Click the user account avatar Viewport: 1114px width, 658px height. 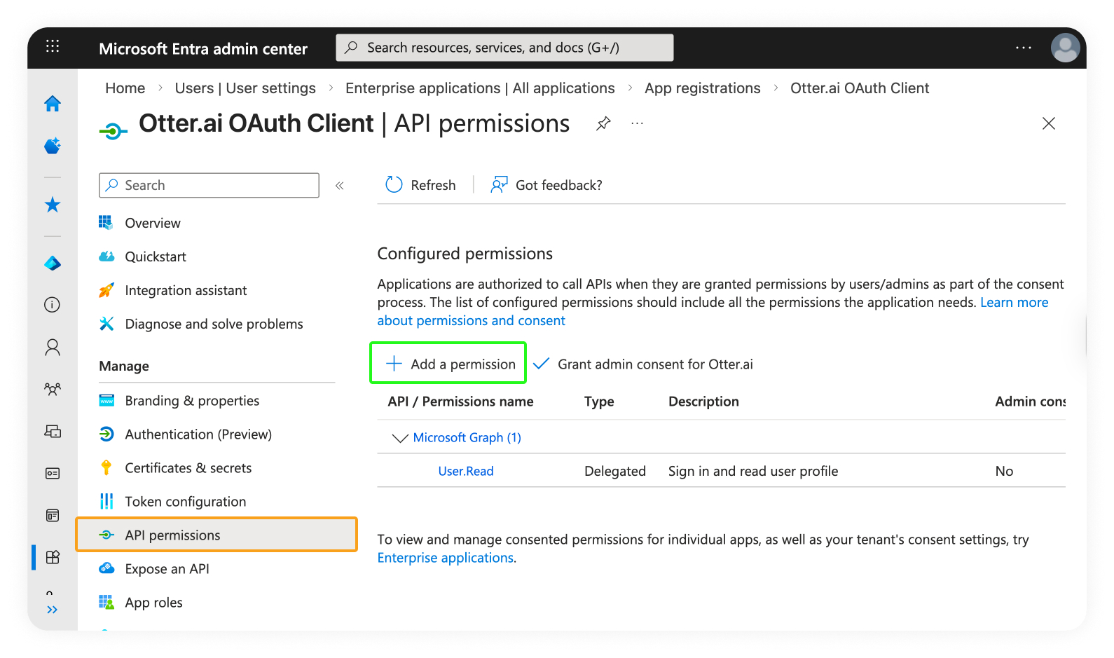tap(1065, 48)
